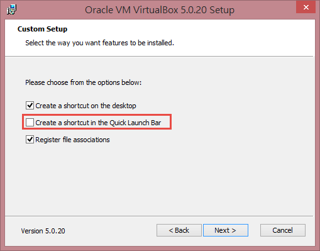Click the red highlight border around the Quick Launch option
Viewport: 320px width, 251px height.
(97, 114)
